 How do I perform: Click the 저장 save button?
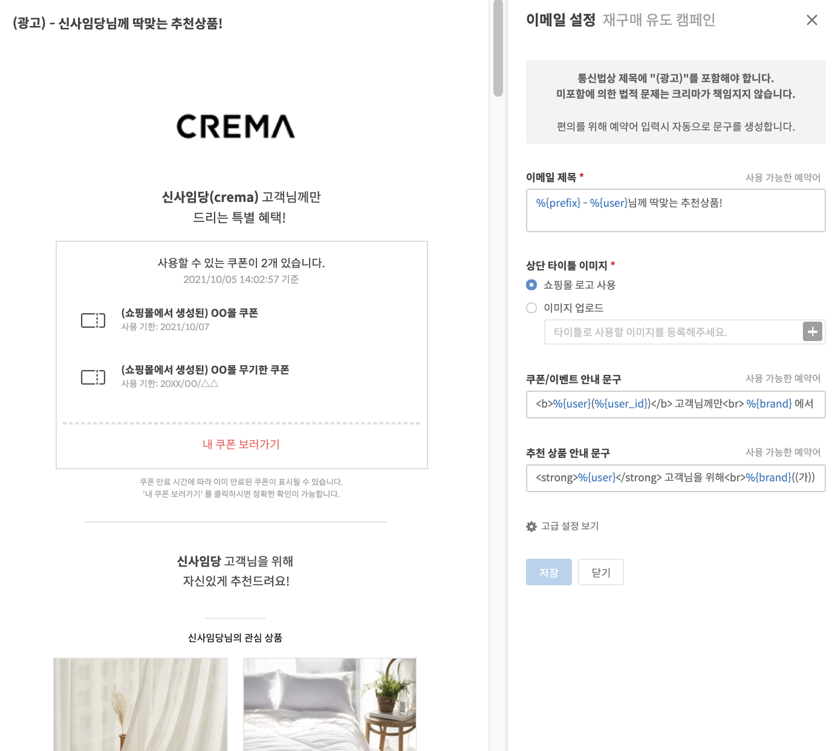click(x=549, y=572)
